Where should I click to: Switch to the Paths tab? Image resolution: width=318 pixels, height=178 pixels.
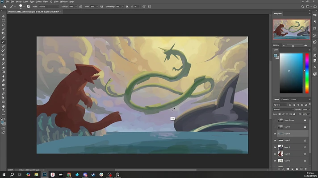pos(293,99)
